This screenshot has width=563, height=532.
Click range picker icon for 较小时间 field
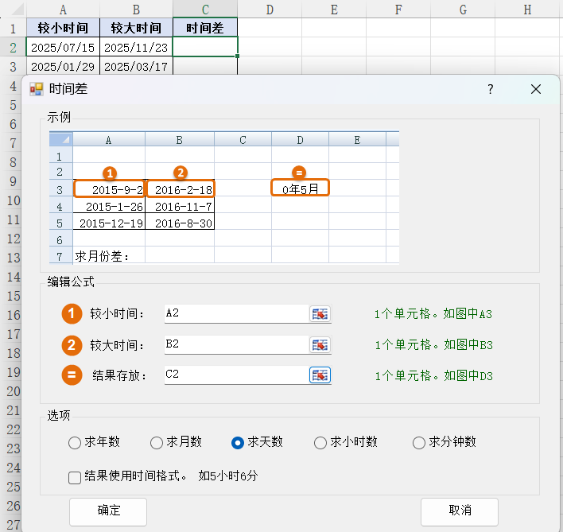[x=320, y=314]
